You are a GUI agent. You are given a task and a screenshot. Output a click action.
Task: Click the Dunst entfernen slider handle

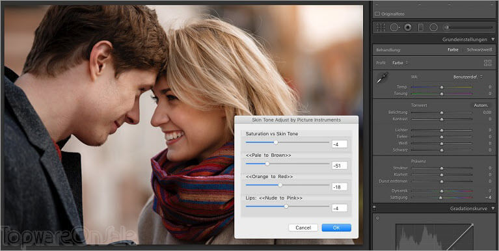(442, 181)
